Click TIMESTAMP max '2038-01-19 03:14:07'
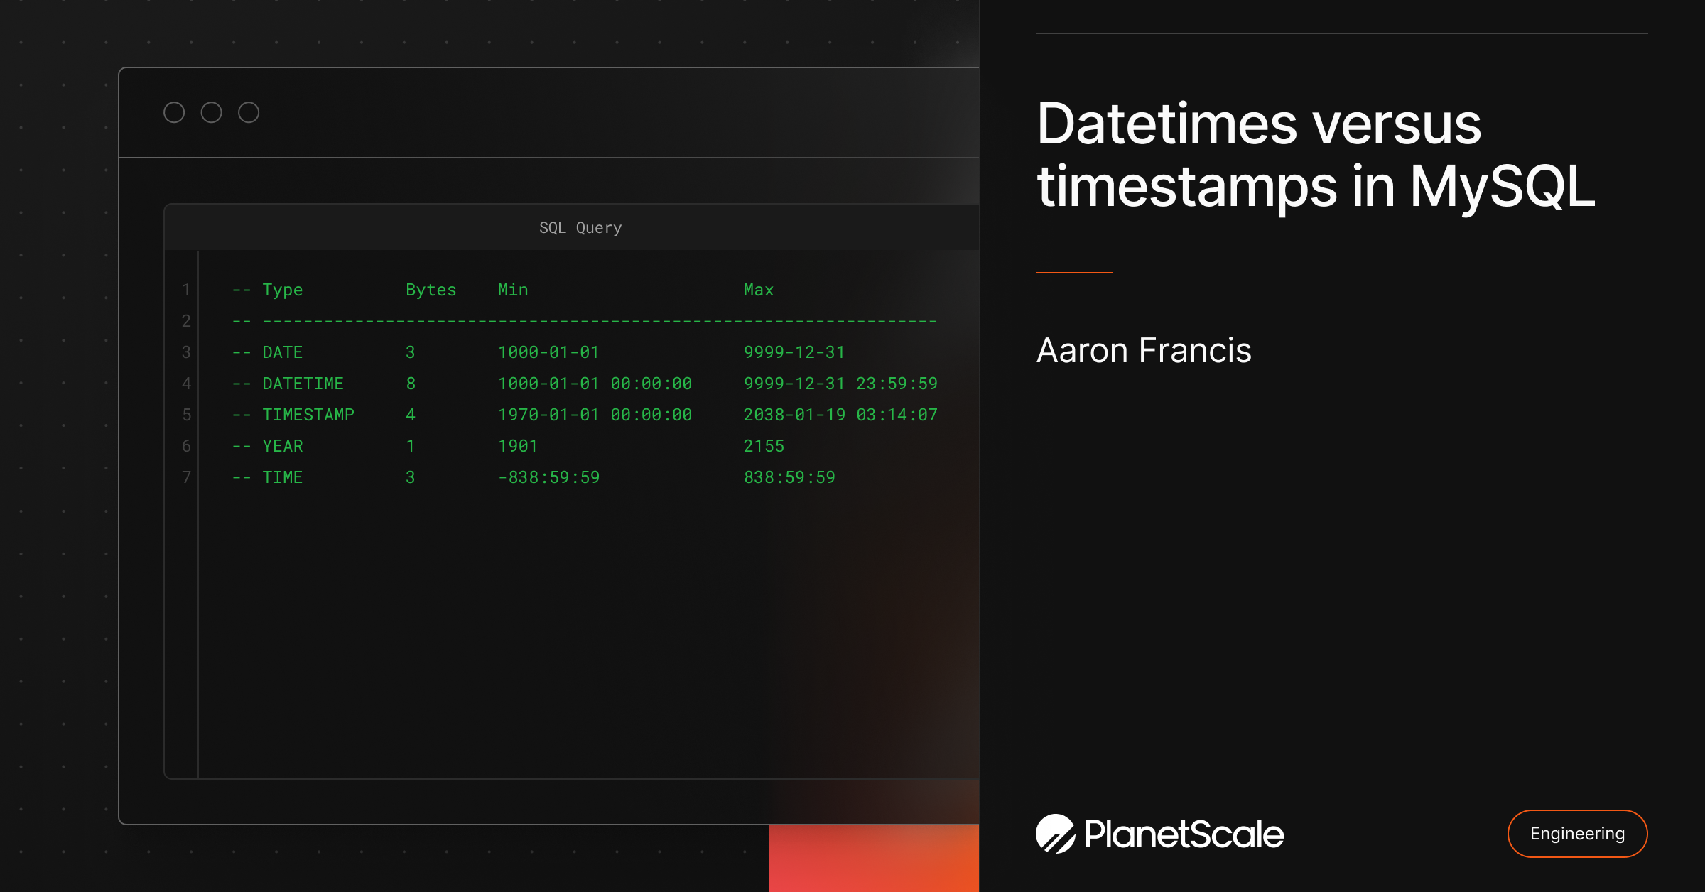Image resolution: width=1705 pixels, height=892 pixels. click(840, 415)
